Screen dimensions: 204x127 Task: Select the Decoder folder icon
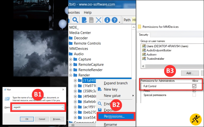[x=71, y=38]
